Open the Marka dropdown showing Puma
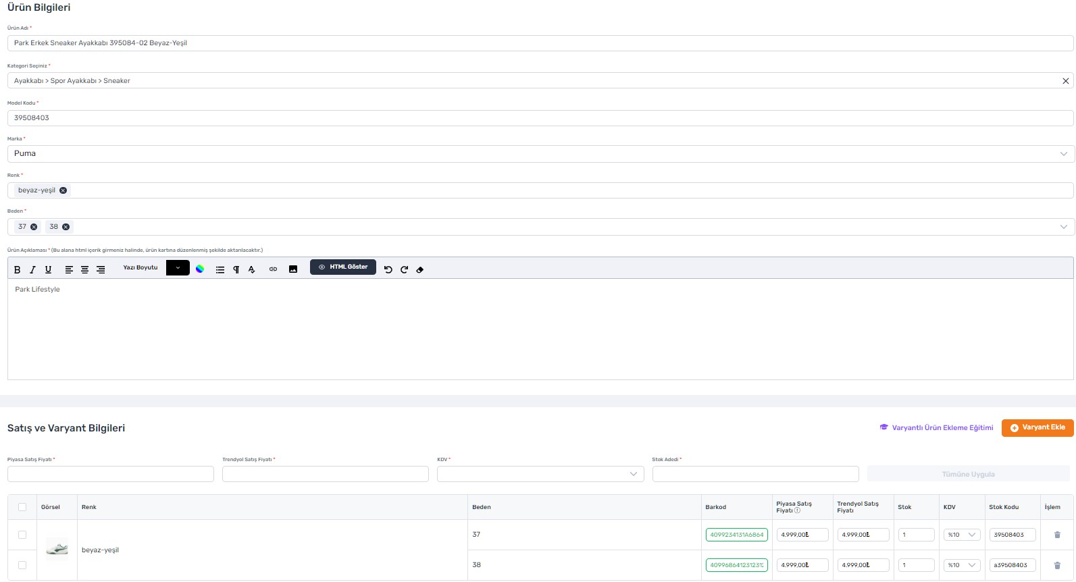 [x=540, y=154]
